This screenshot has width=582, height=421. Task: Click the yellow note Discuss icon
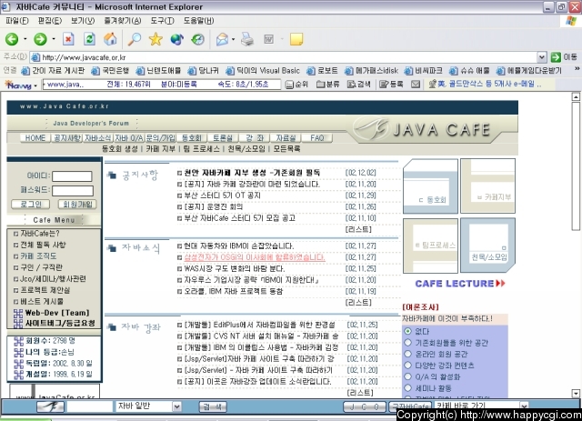click(x=296, y=39)
